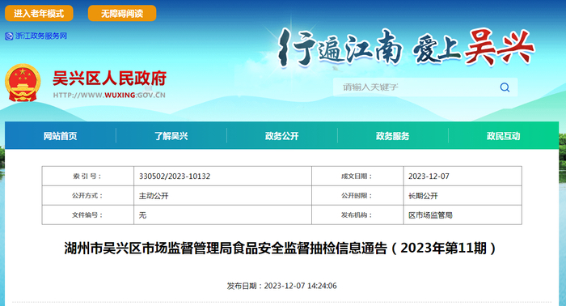
Task: Click the magnifier search icon
Action: click(505, 87)
